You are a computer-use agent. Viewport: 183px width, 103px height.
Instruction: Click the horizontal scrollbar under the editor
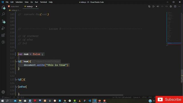(x=71, y=95)
